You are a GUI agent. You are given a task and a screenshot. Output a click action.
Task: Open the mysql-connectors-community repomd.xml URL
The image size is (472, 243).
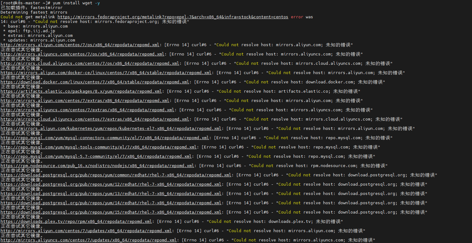pyautogui.click(x=105, y=138)
